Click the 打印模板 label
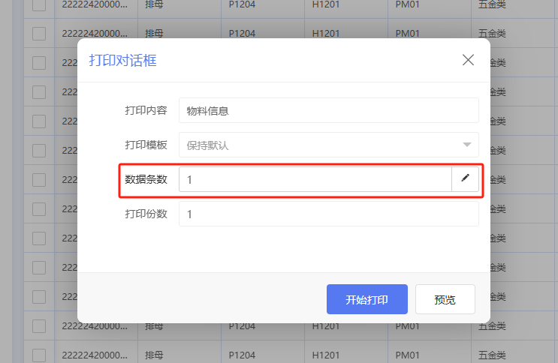 (x=146, y=145)
